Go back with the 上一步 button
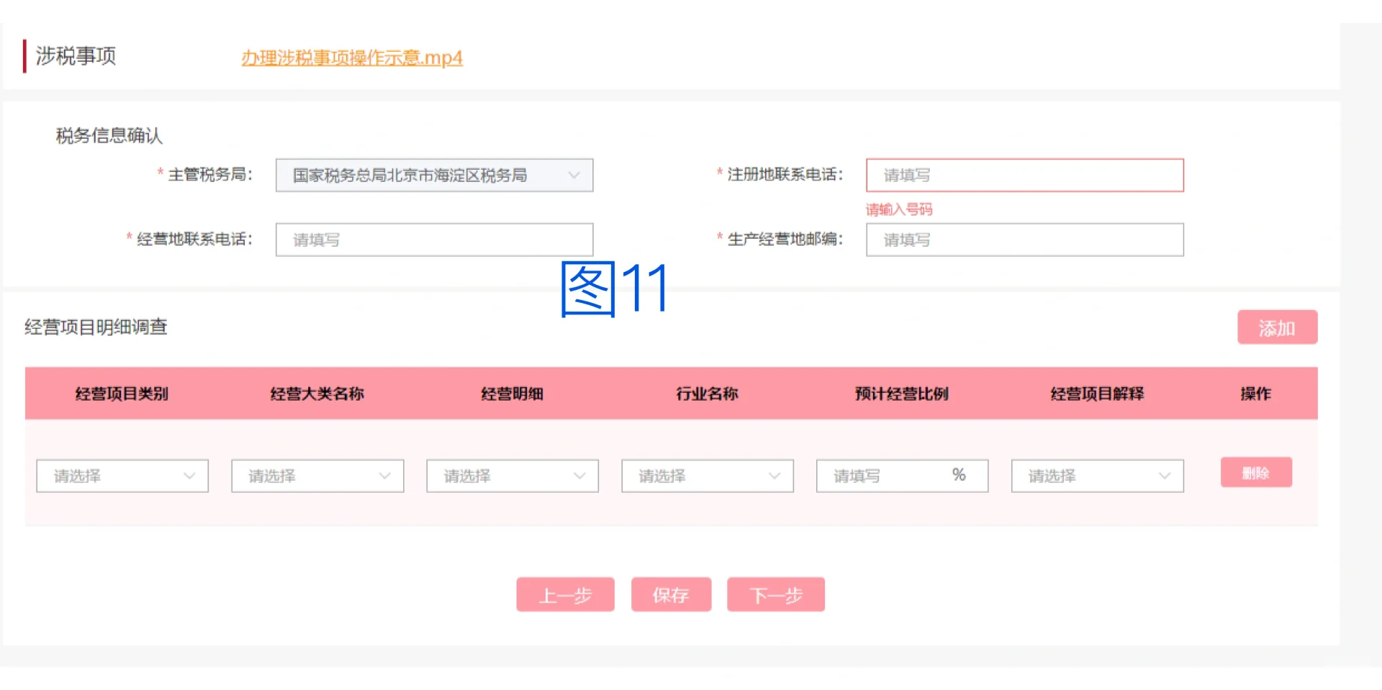Viewport: 1382px width, 690px height. [x=565, y=594]
